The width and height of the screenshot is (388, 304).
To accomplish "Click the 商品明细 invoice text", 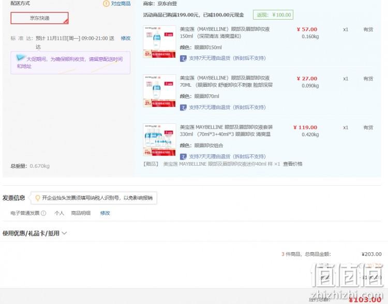I will click(x=81, y=213).
